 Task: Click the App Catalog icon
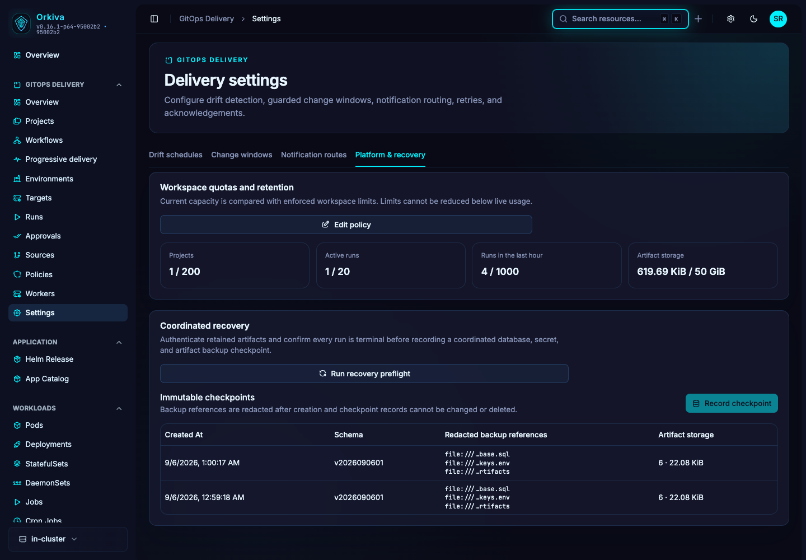pyautogui.click(x=17, y=379)
